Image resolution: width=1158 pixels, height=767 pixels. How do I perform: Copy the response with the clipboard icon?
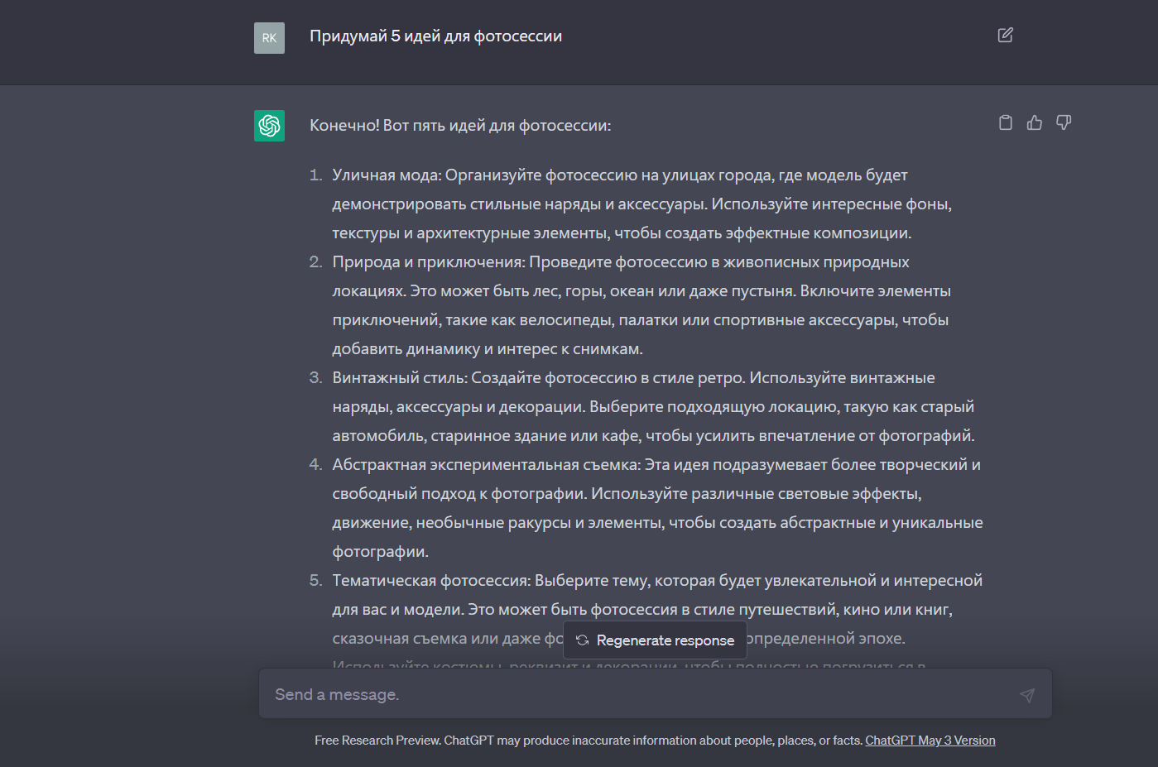coord(1006,122)
